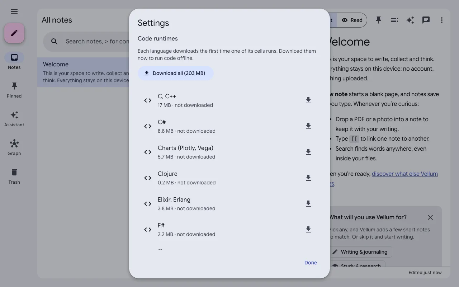Click the Clojure runtime label
Viewport: 459px width, 287px height.
tap(167, 174)
